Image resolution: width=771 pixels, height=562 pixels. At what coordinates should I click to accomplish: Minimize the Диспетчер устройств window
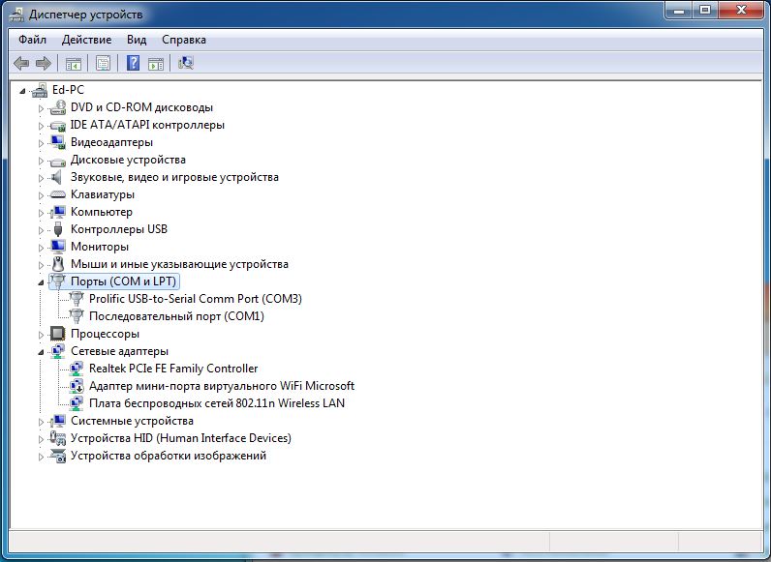(x=680, y=11)
